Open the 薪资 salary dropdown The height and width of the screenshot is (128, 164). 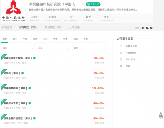coord(89,48)
